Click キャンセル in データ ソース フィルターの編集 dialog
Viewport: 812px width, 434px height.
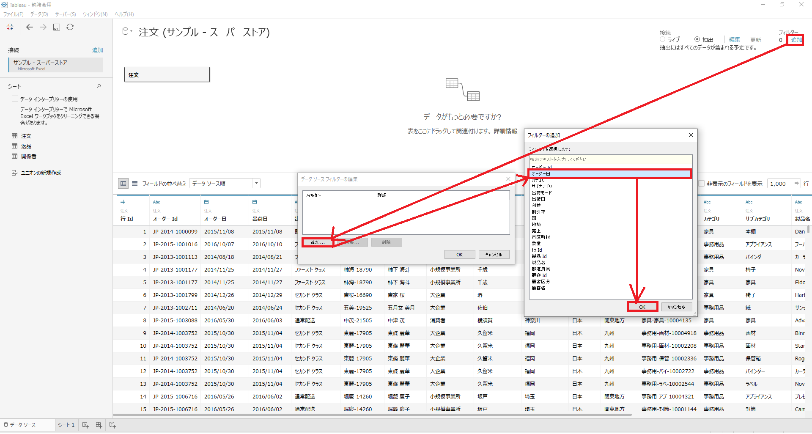pyautogui.click(x=494, y=255)
